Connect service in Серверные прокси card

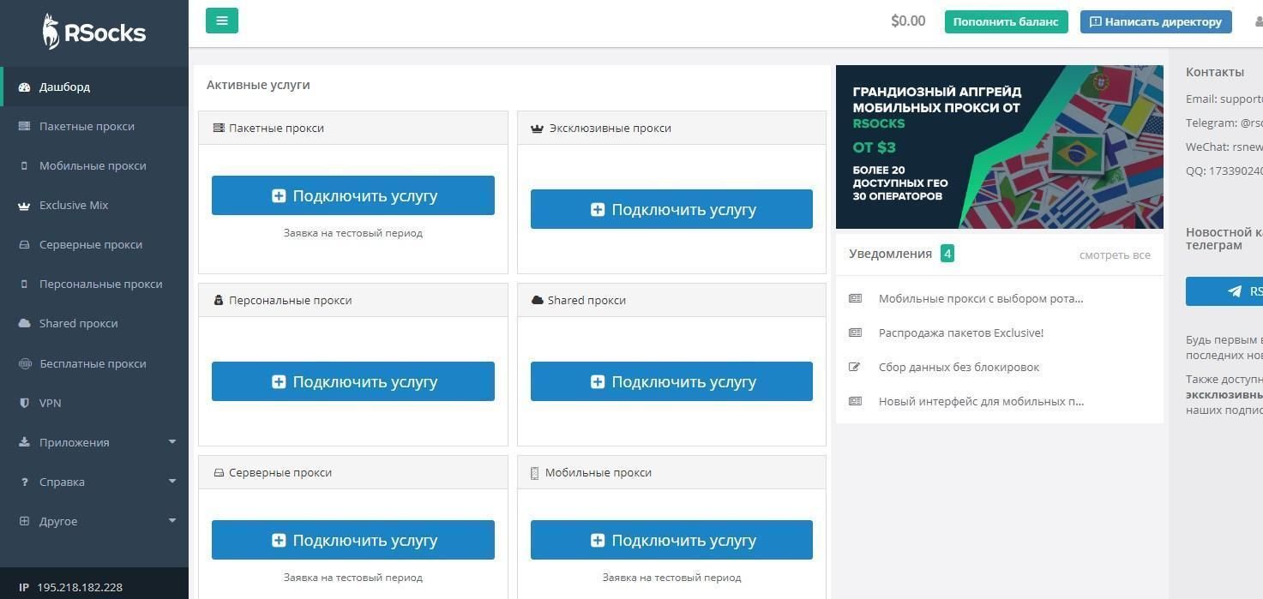tap(353, 540)
